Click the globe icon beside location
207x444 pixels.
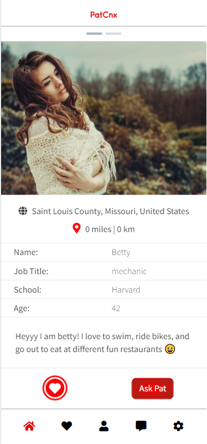coord(23,211)
